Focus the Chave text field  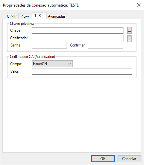click(77, 30)
